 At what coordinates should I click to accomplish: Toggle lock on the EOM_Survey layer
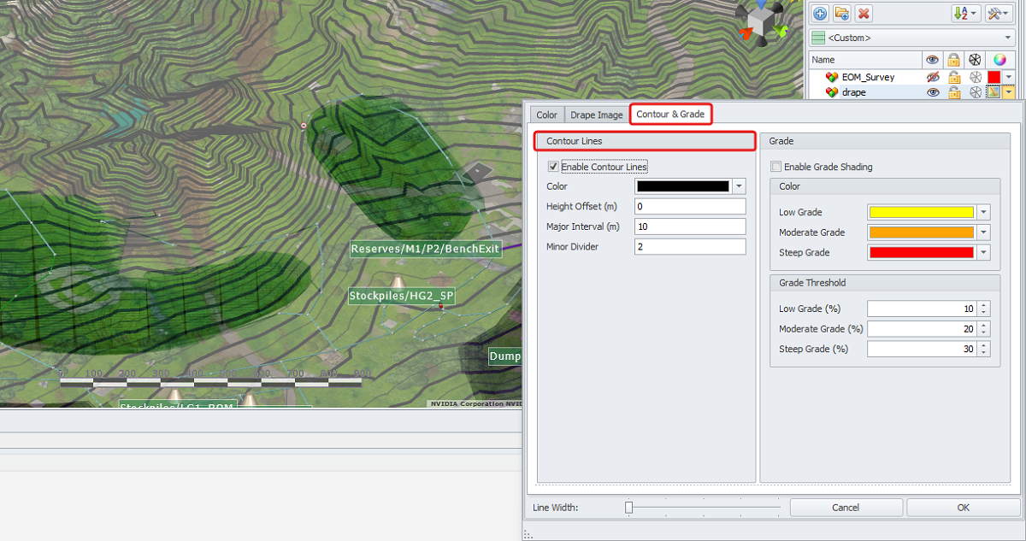point(953,77)
